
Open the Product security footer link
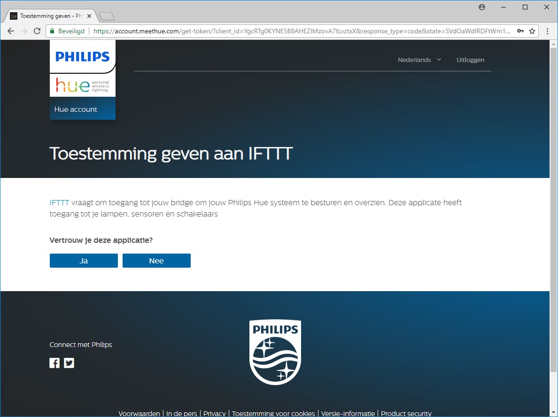(x=406, y=413)
